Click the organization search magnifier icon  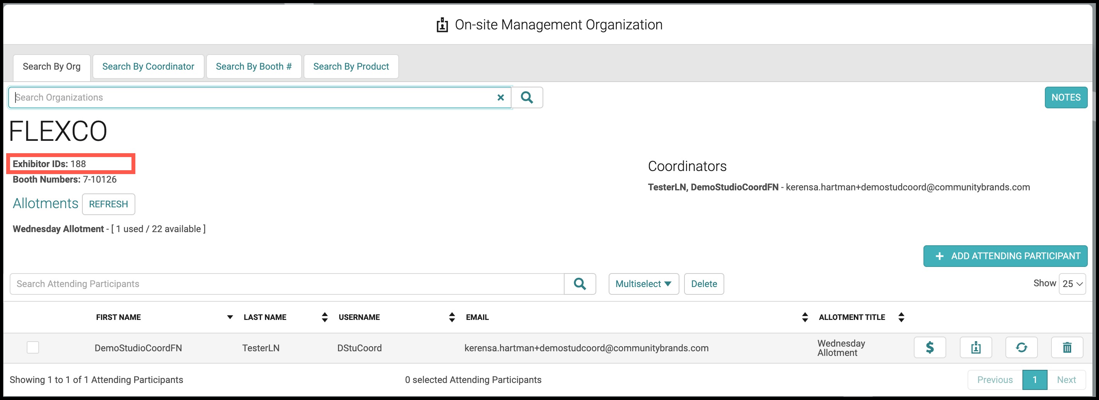(527, 97)
